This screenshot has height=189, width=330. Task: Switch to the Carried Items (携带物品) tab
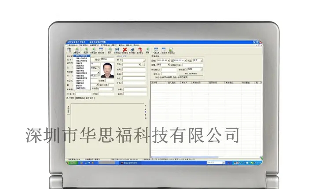point(80,98)
